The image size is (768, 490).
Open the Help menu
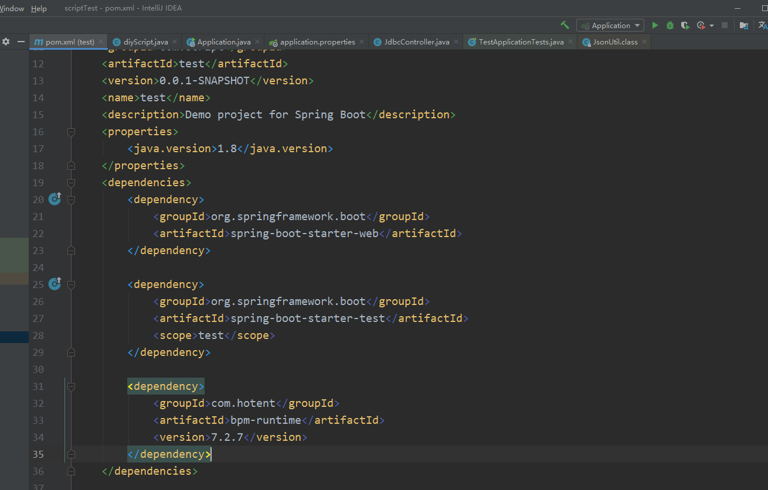[x=39, y=9]
